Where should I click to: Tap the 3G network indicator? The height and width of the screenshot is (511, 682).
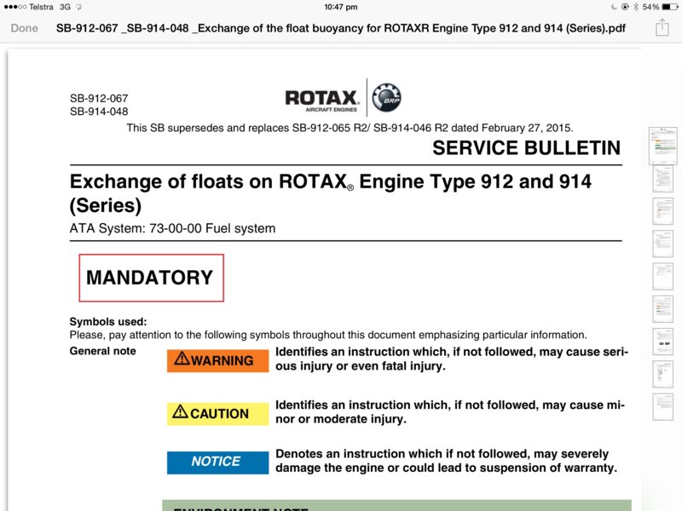pyautogui.click(x=65, y=7)
